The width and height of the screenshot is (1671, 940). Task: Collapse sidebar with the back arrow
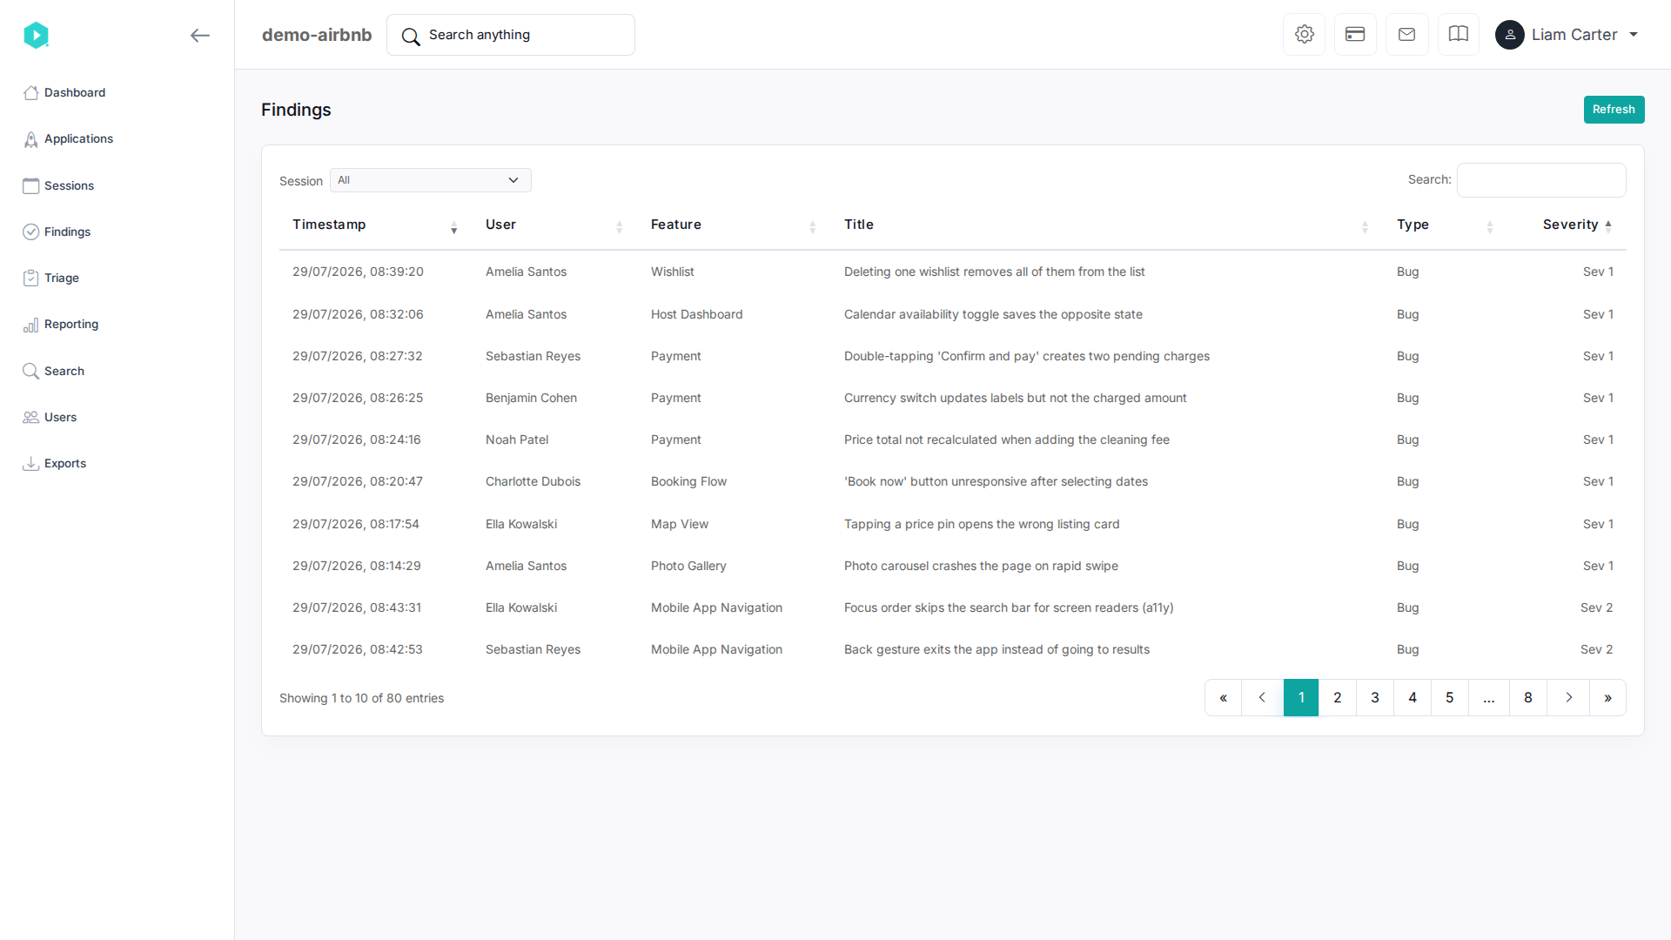point(200,35)
